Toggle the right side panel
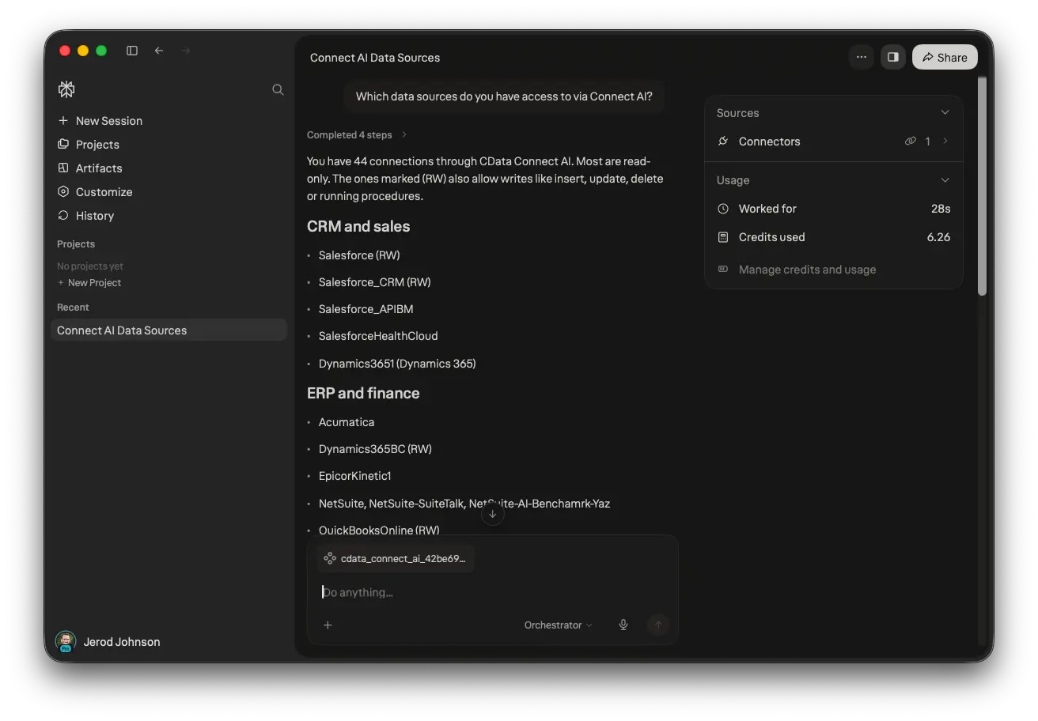1038x721 pixels. (x=893, y=57)
